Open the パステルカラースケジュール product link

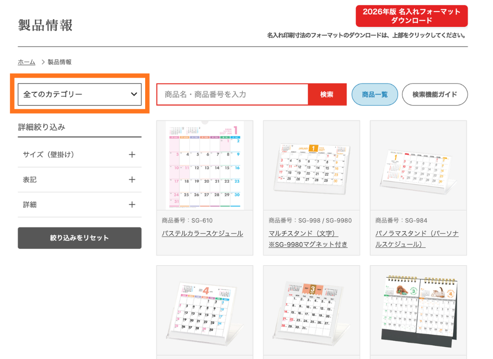coord(202,233)
